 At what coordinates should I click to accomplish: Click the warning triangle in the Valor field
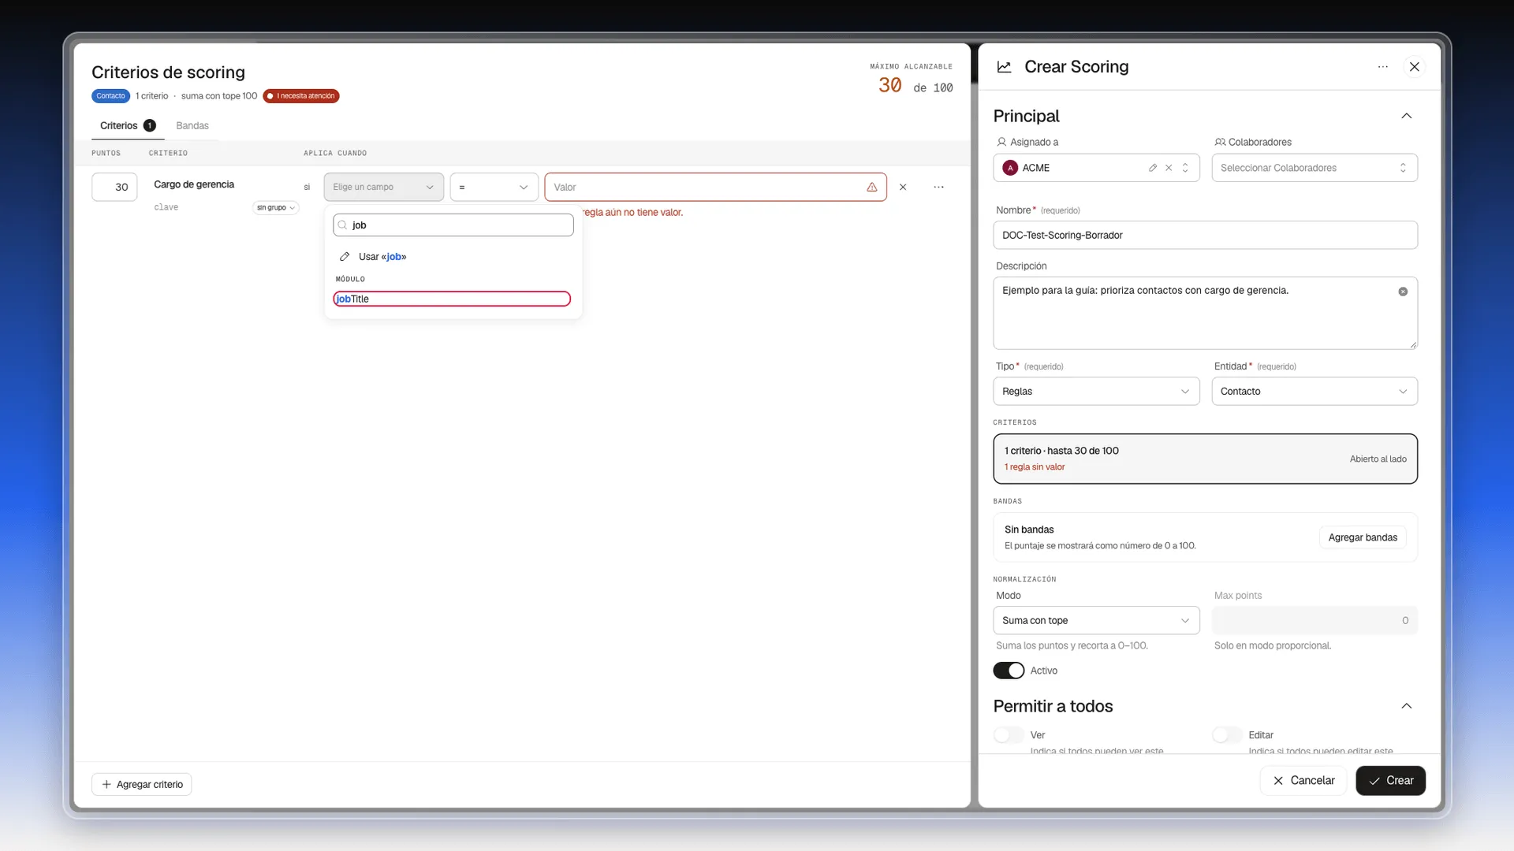tap(872, 188)
